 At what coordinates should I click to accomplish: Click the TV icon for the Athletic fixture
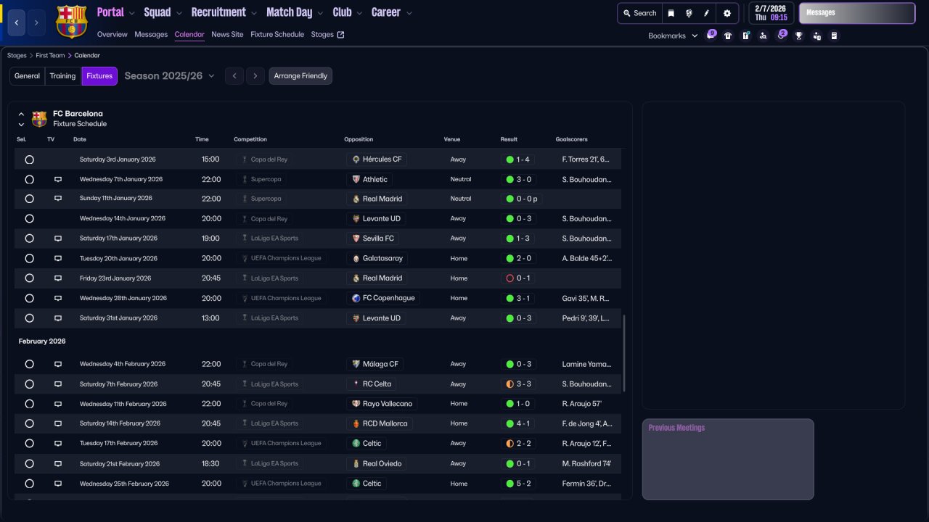(x=58, y=179)
